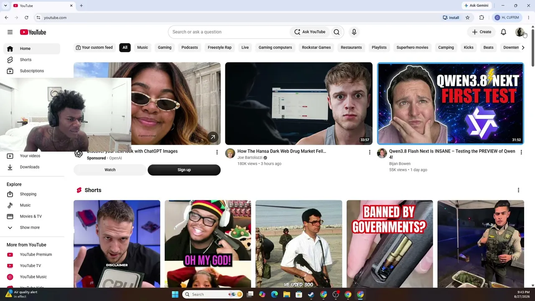Start voice search with the microphone

click(x=354, y=32)
